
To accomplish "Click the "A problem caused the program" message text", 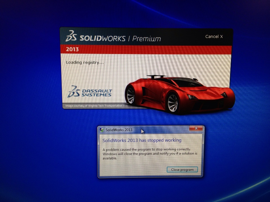I will (x=150, y=154).
